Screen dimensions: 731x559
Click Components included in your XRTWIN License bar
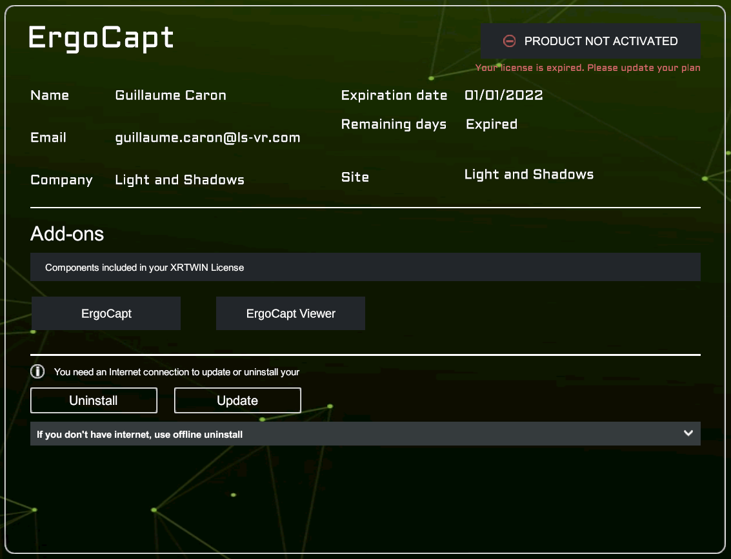(365, 267)
